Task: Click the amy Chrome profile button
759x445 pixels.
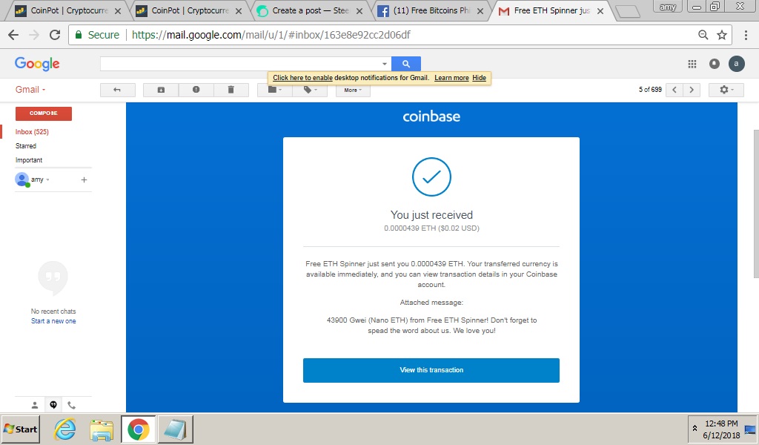Action: click(x=668, y=7)
